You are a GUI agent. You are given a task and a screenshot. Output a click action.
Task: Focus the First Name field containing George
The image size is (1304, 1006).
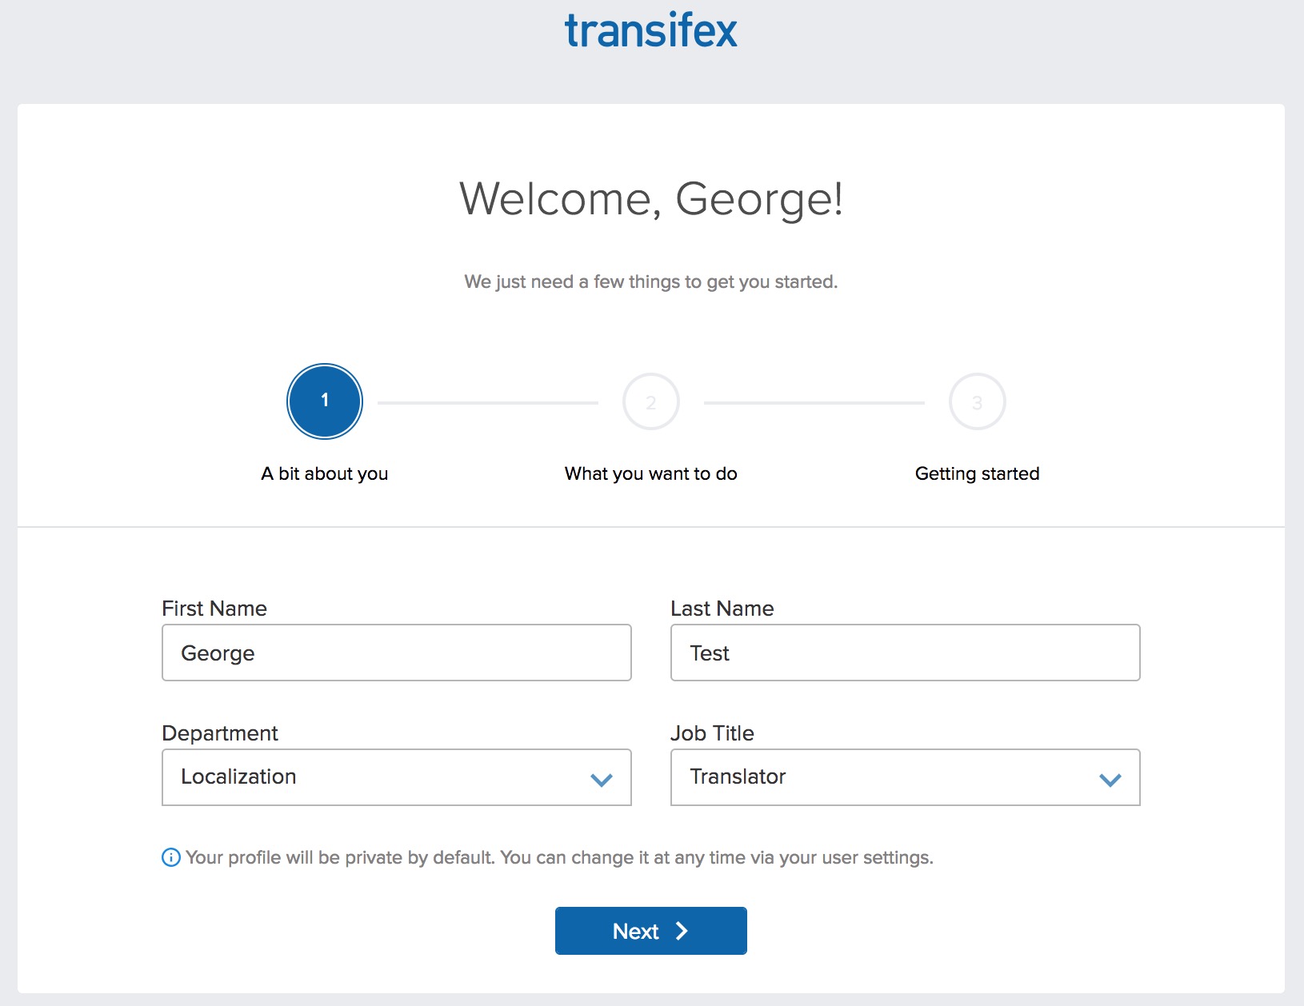(397, 653)
